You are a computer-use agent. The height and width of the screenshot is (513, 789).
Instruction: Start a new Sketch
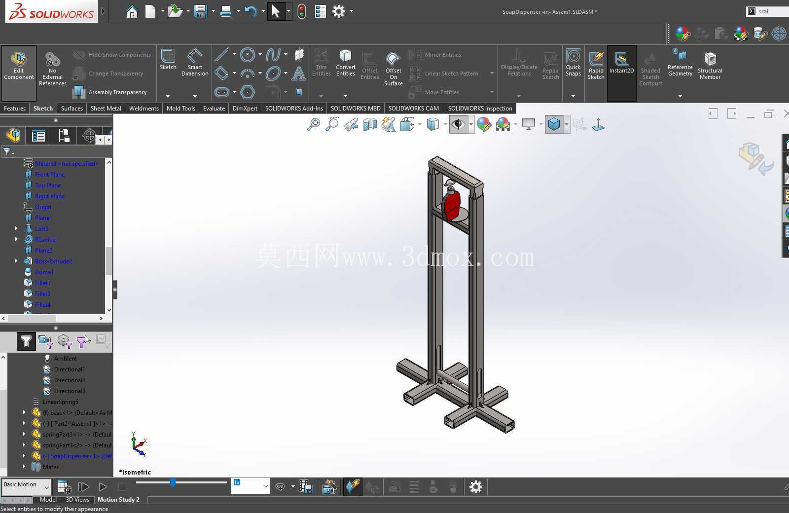point(168,60)
